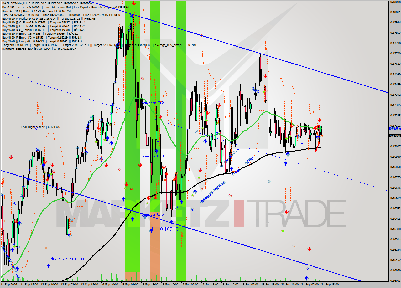
Task: Click the '15 Sep 02:00' time label
Action: [x=129, y=285]
